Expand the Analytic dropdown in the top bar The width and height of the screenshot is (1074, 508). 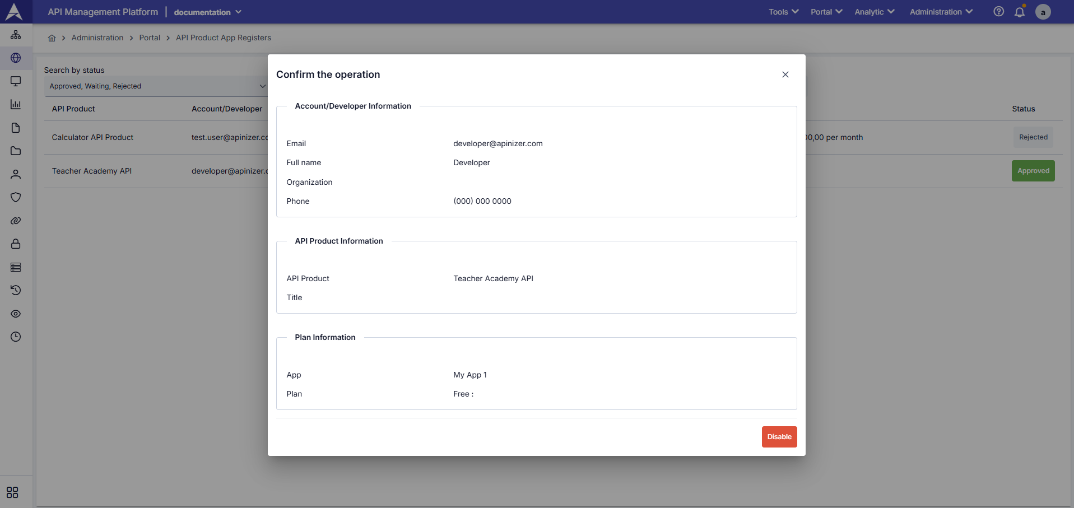click(874, 11)
